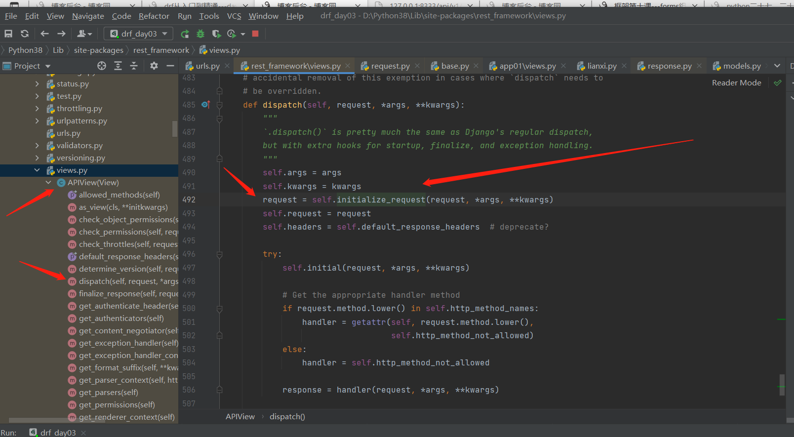Rerun drf_day03 with the green rerun icon
This screenshot has height=437, width=794.
(x=185, y=34)
